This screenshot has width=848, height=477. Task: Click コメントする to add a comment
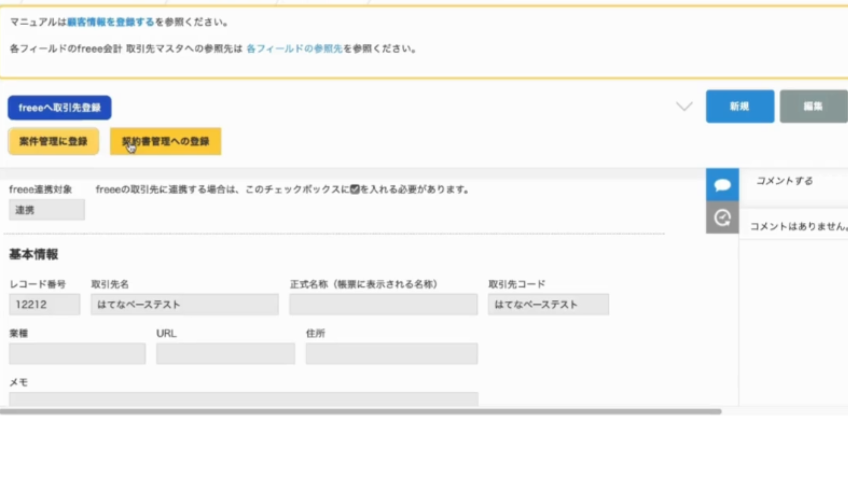(x=784, y=181)
